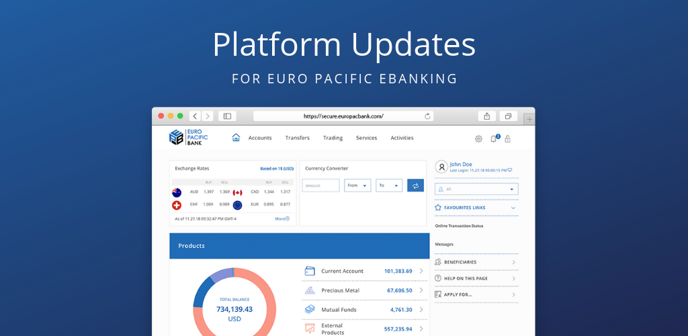688x336 pixels.
Task: Click the Products panel header
Action: click(299, 246)
